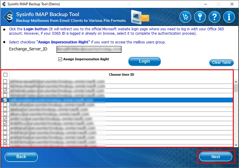This screenshot has width=239, height=168.
Task: Click the Back button
Action: click(x=21, y=157)
